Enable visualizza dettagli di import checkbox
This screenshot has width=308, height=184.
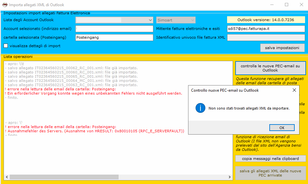(6, 46)
